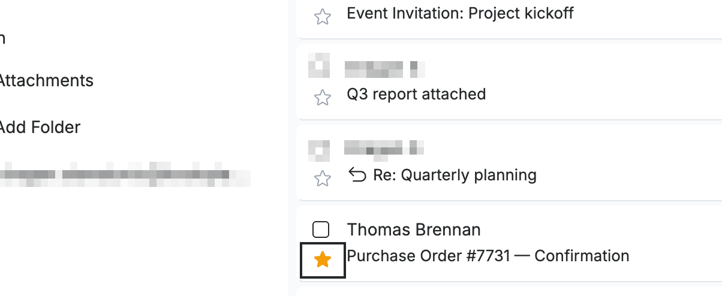Viewport: 722px width, 296px height.
Task: Click the blurred sender name above Q3 report attached
Action: coord(385,69)
